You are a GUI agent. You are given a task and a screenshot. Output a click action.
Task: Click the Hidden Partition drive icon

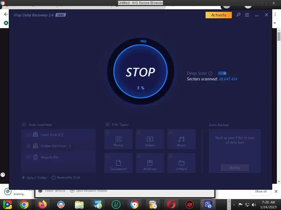(35, 146)
